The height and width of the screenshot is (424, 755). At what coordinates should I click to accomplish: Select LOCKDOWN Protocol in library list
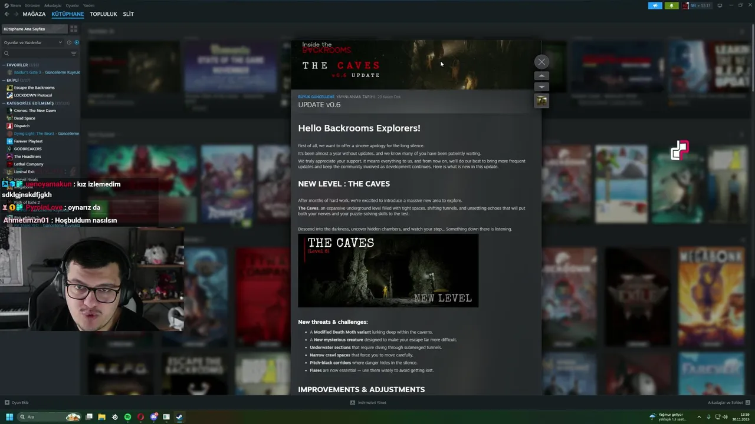coord(33,95)
